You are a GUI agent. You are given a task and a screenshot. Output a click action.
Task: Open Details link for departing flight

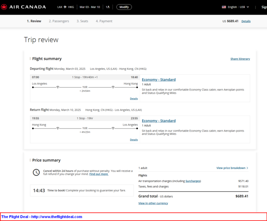click(x=134, y=99)
